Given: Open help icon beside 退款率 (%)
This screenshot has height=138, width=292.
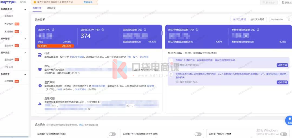Looking at the screenshot, I should pos(53,30).
